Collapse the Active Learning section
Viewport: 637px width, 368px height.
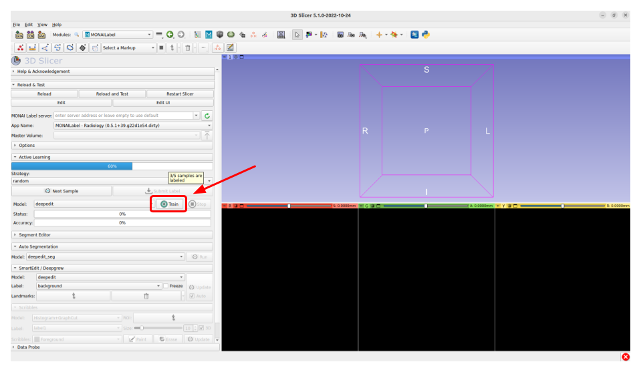pyautogui.click(x=112, y=157)
